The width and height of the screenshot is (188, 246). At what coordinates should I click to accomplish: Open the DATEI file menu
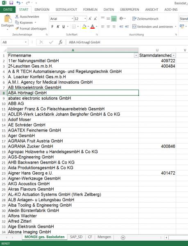pyautogui.click(x=8, y=9)
